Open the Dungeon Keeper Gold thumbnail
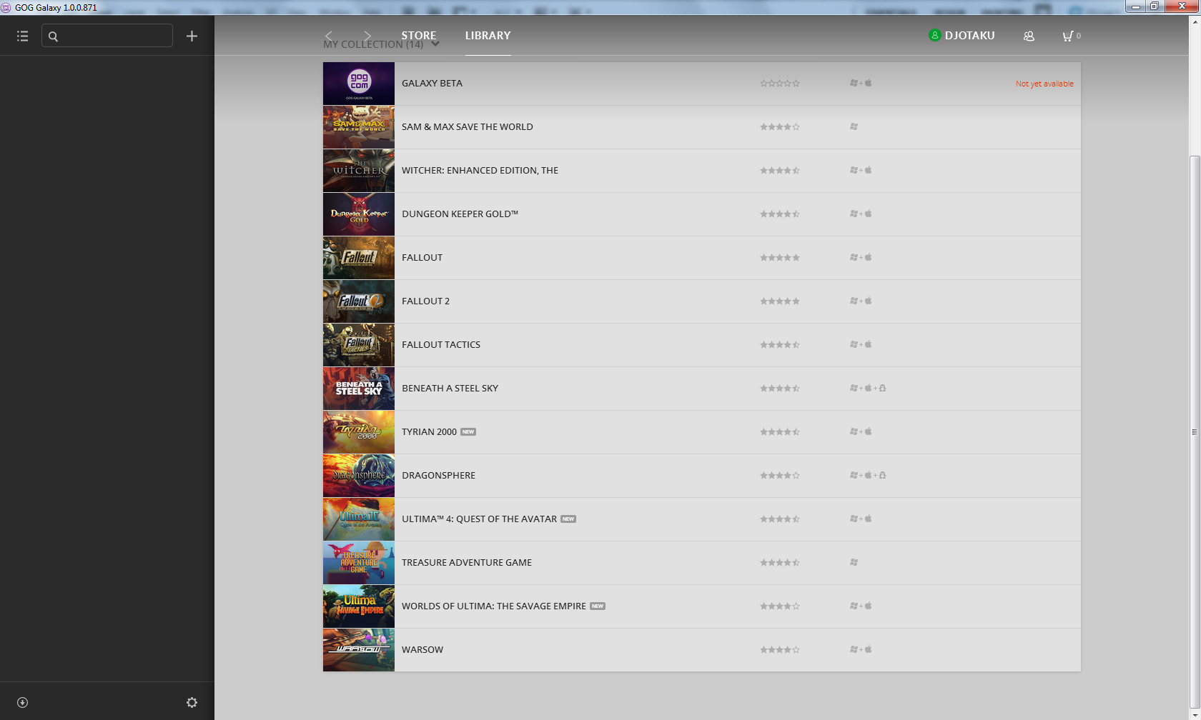Viewport: 1201px width, 720px height. [359, 214]
